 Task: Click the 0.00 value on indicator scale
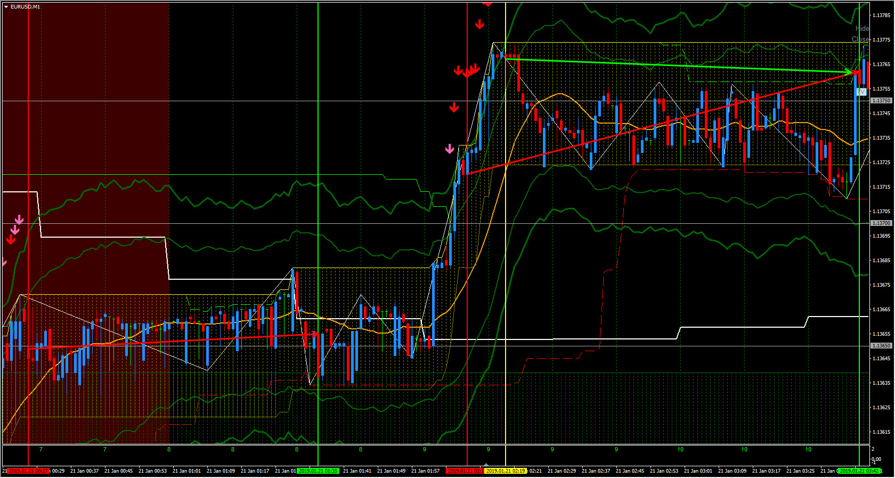click(876, 459)
